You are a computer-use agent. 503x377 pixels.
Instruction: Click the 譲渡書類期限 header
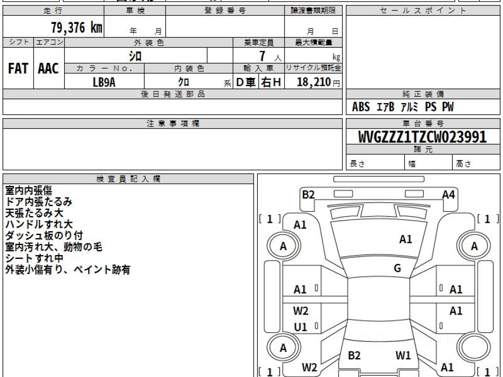tap(314, 11)
